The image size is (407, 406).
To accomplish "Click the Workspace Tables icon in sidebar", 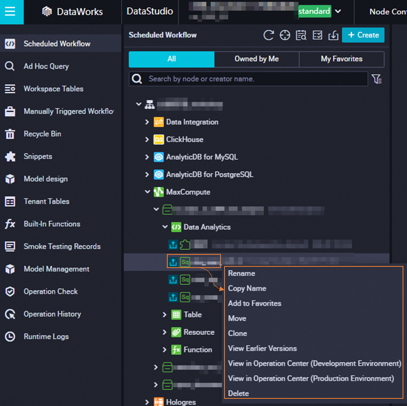I will point(10,89).
